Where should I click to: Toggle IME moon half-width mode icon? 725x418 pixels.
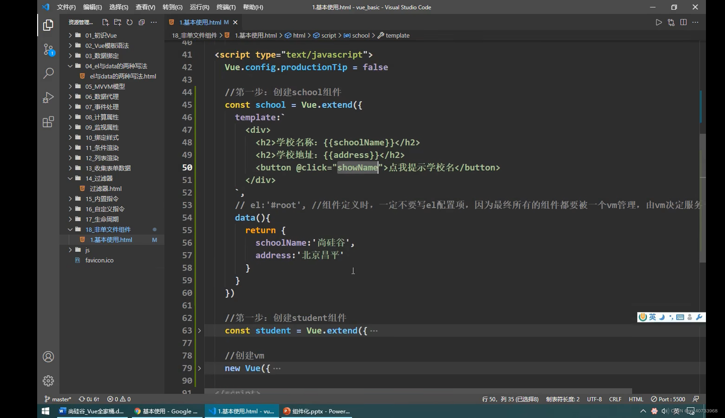(x=662, y=317)
